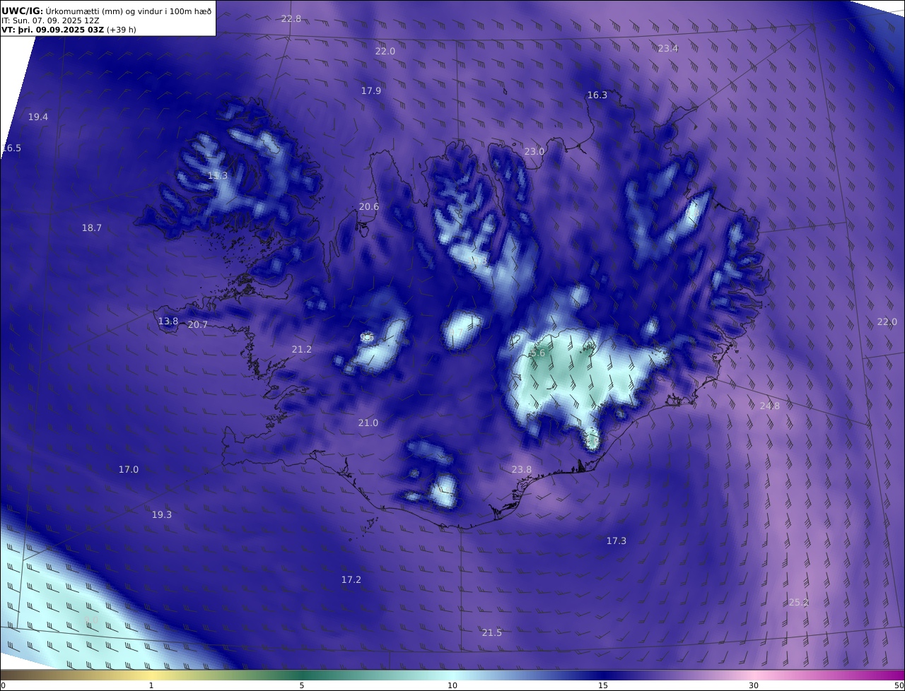The image size is (905, 691).
Task: Select the 19.4 value label
Action: (38, 117)
